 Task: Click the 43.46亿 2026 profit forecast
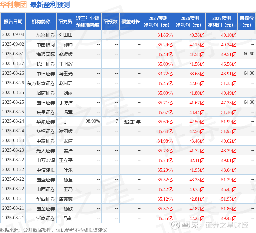(x=197, y=141)
